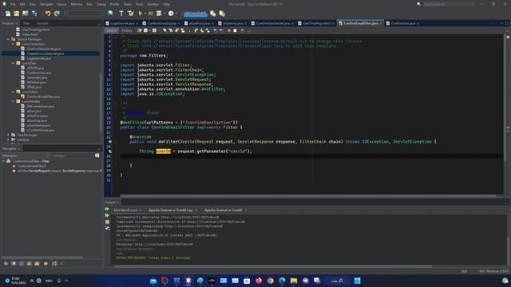Open the Services panel tab
Image resolution: width=511 pixels, height=287 pixels.
pyautogui.click(x=42, y=23)
